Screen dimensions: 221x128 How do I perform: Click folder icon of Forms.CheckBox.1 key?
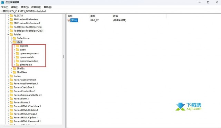(11, 87)
